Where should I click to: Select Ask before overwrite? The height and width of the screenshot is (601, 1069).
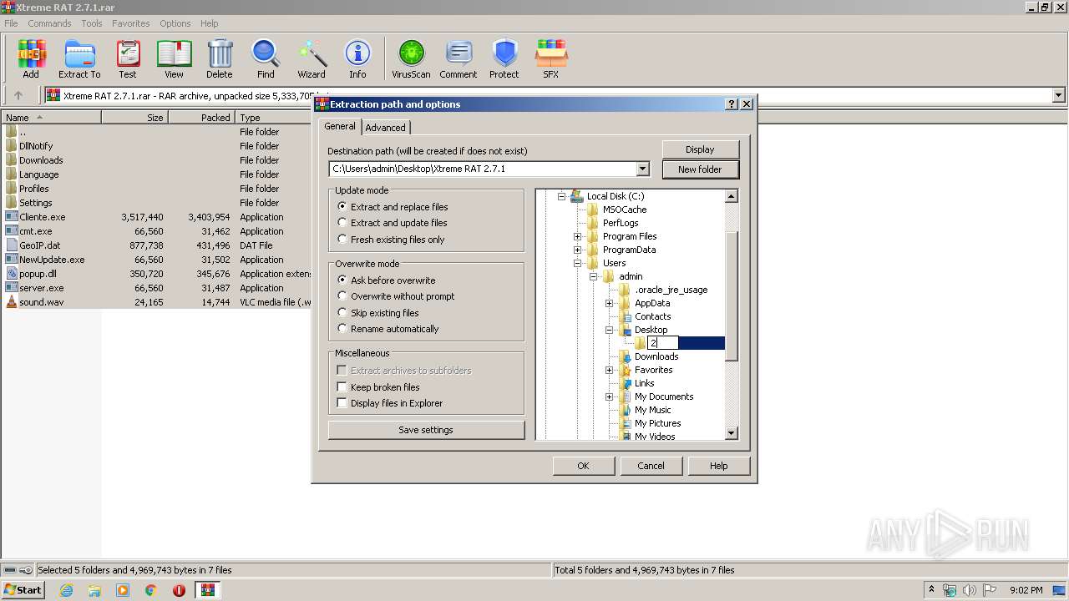[342, 280]
